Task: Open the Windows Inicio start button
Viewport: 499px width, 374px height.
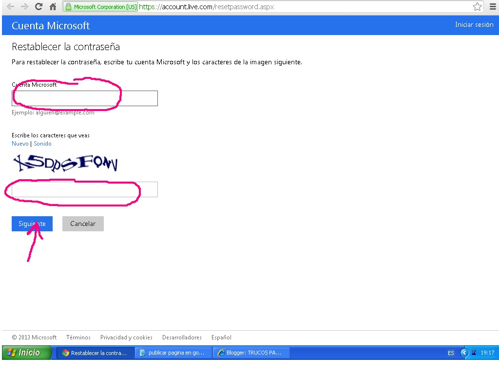Action: click(26, 353)
